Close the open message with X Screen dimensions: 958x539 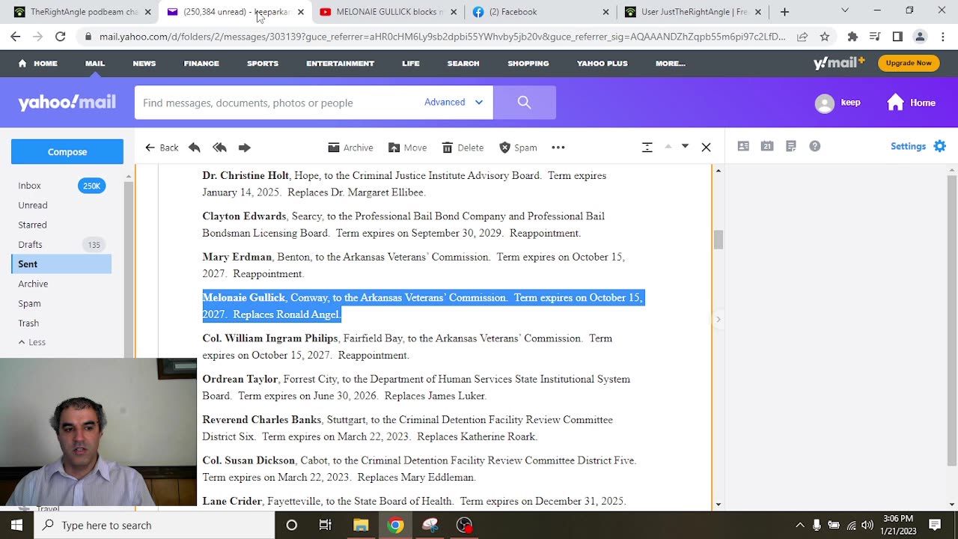(706, 147)
